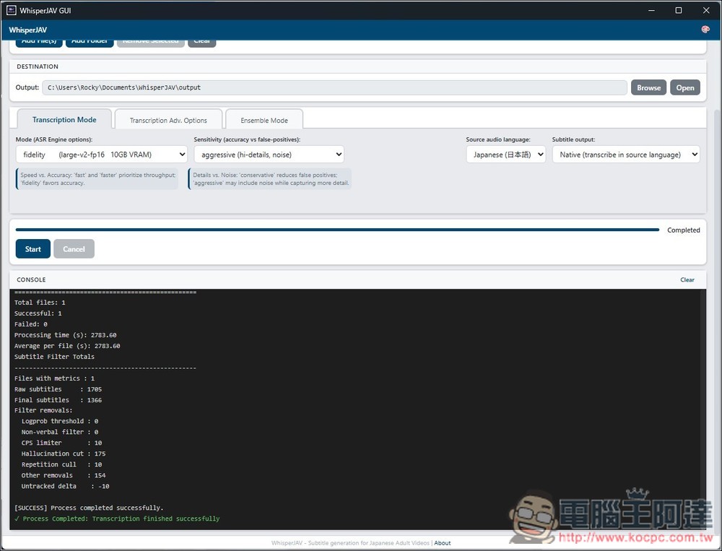
Task: Click the Output path text field
Action: pos(334,87)
